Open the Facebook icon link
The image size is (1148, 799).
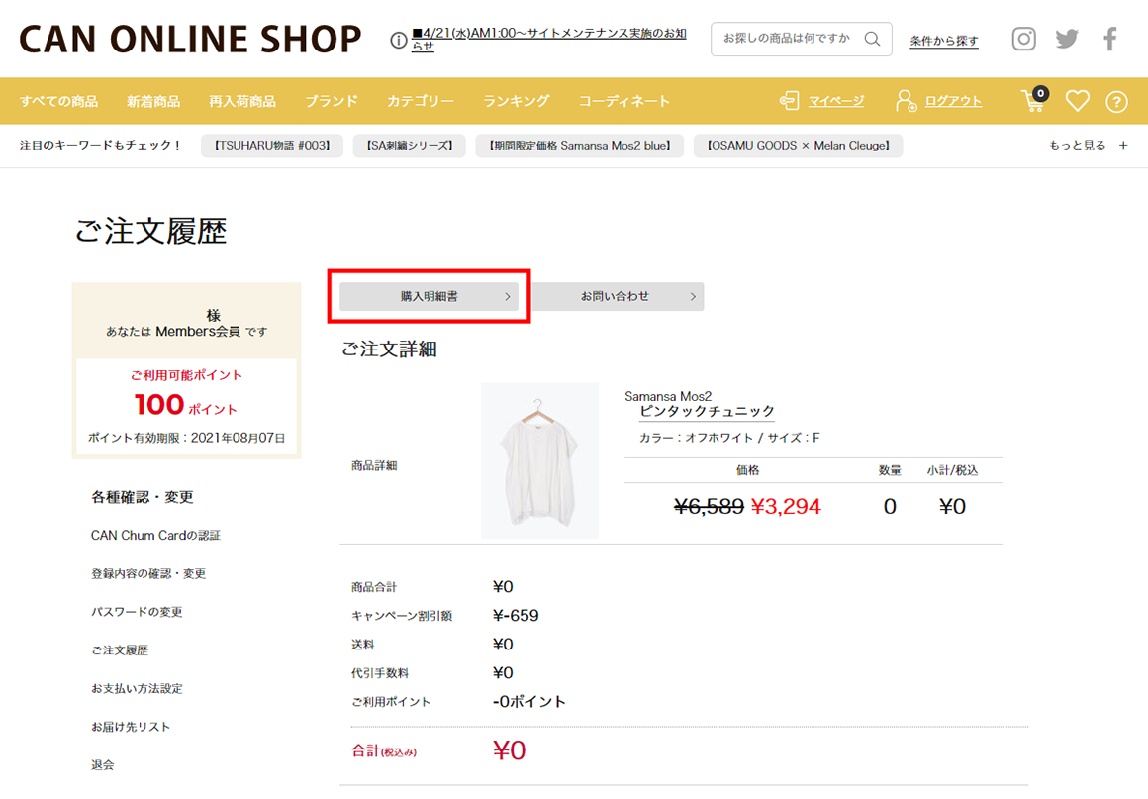(1110, 40)
